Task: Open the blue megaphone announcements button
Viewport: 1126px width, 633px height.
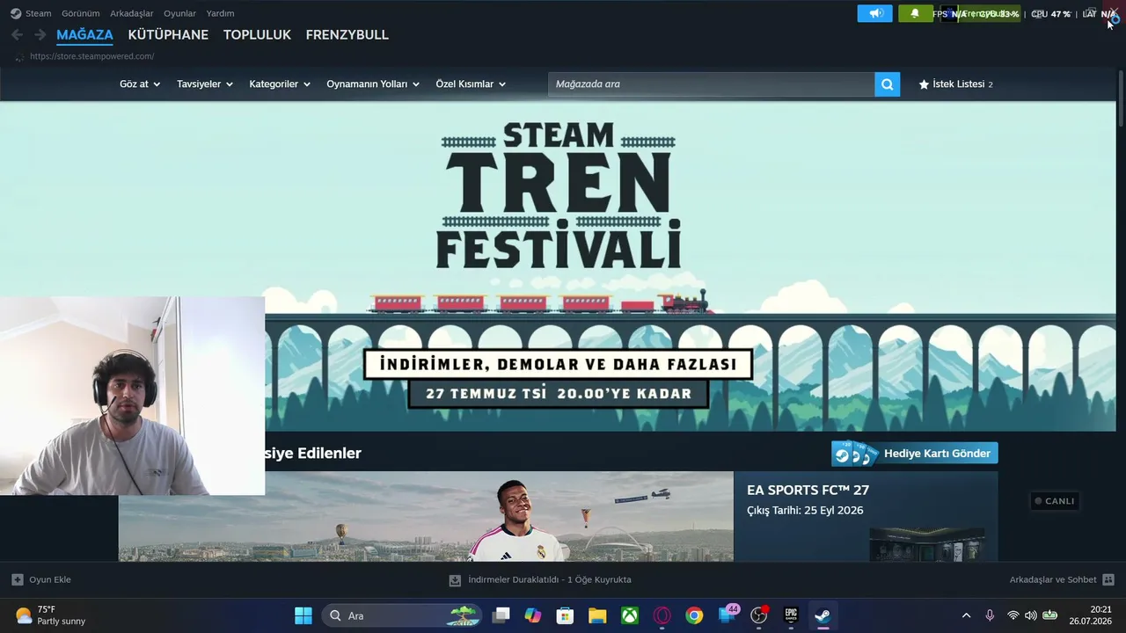Action: point(875,13)
